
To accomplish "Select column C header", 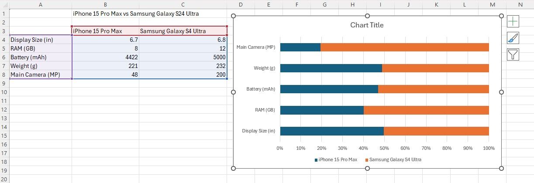I will click(183, 4).
